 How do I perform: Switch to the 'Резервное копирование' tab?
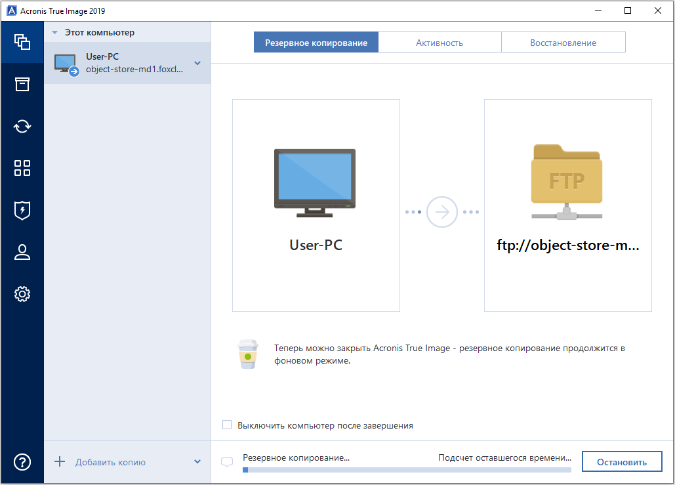click(316, 42)
